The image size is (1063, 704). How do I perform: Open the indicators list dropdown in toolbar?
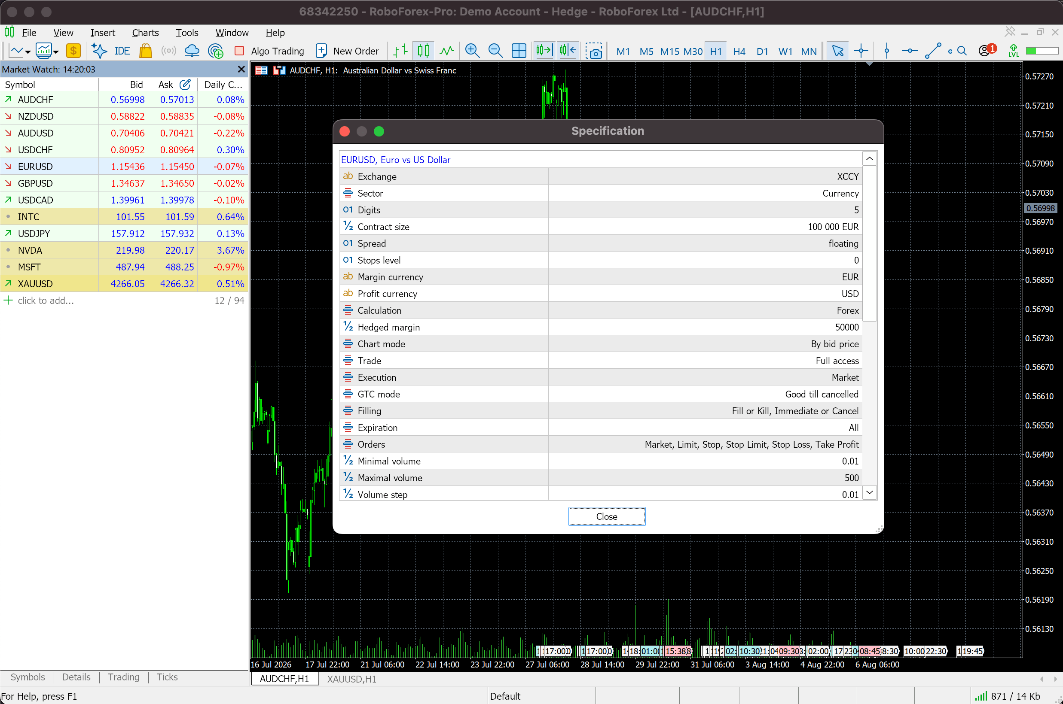(47, 51)
